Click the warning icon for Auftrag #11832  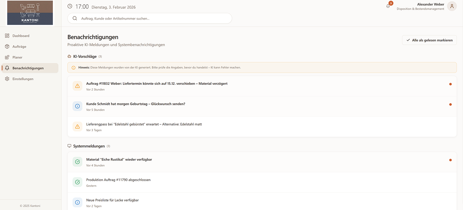(77, 86)
